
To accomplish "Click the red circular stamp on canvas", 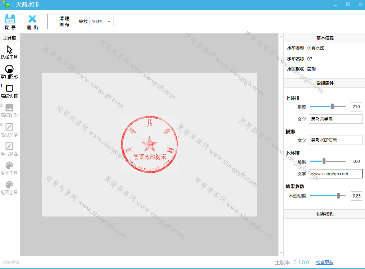I will (x=149, y=145).
